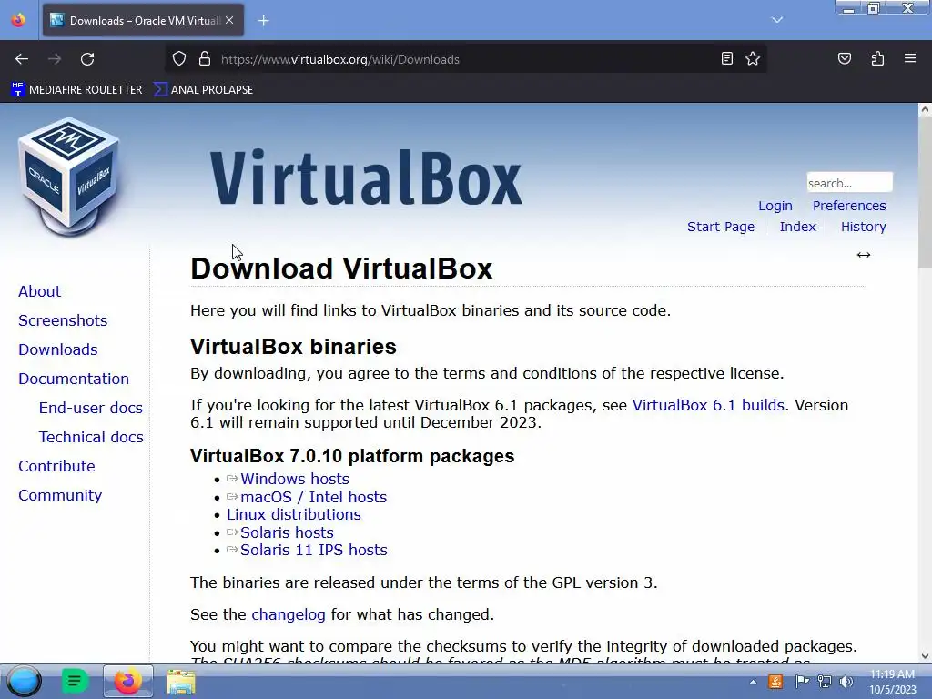This screenshot has width=932, height=699.
Task: Follow VirtualBox 6.1 builds link
Action: [708, 405]
